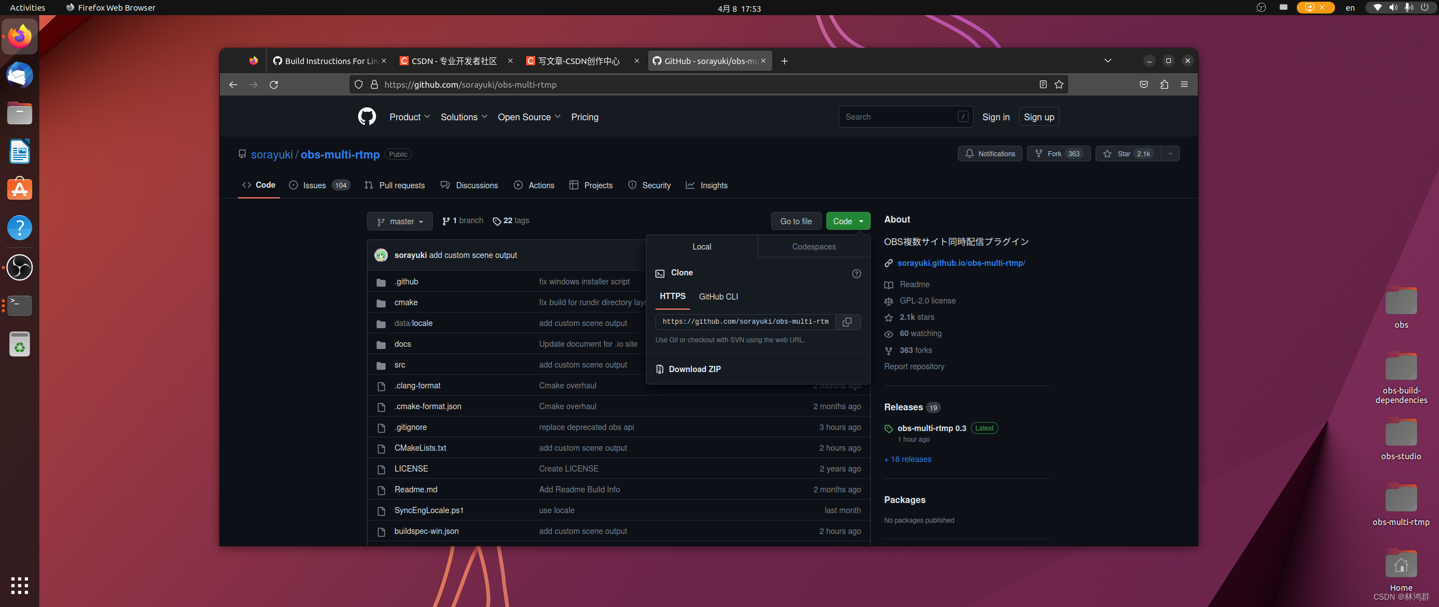This screenshot has width=1439, height=607.
Task: Open the obs-multi-rtmp desktop folder
Action: pos(1401,505)
